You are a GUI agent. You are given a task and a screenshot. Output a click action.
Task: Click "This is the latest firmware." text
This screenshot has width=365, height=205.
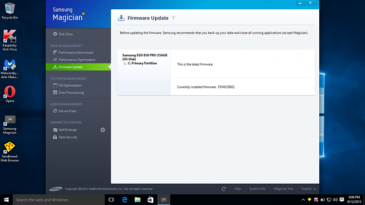coord(195,65)
